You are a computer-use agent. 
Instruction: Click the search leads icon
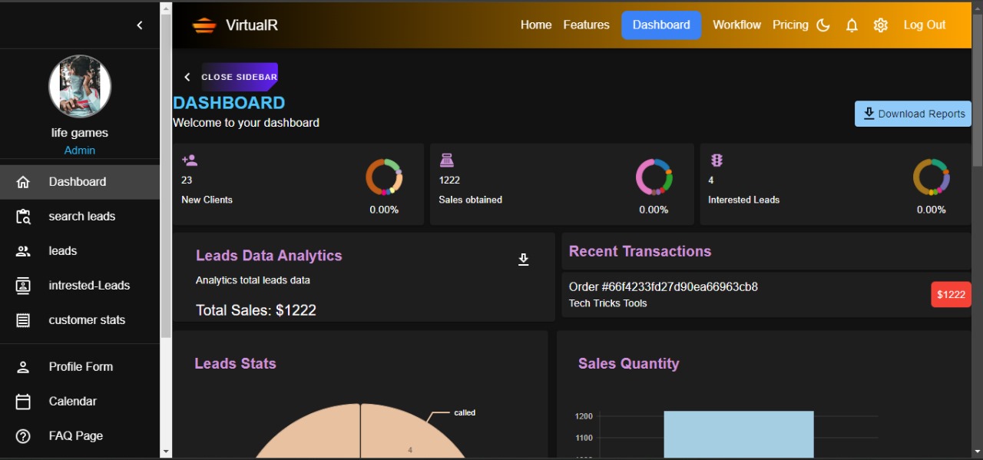[23, 217]
